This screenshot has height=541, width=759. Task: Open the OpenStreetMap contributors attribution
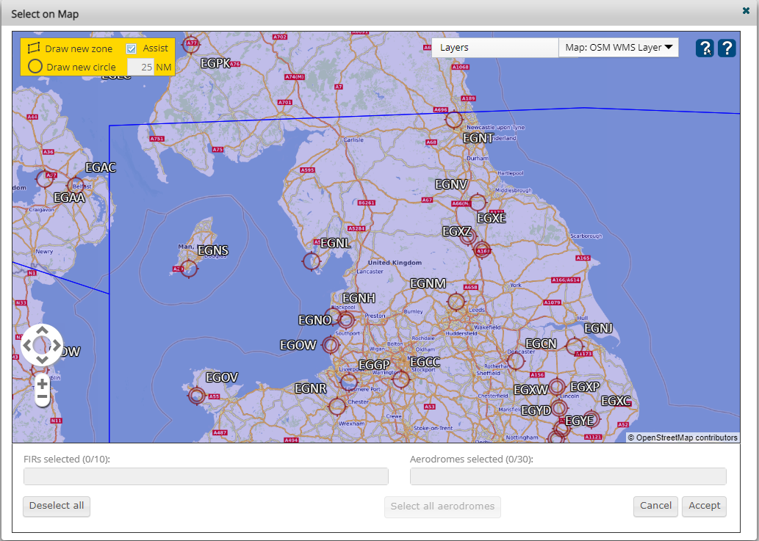click(683, 437)
